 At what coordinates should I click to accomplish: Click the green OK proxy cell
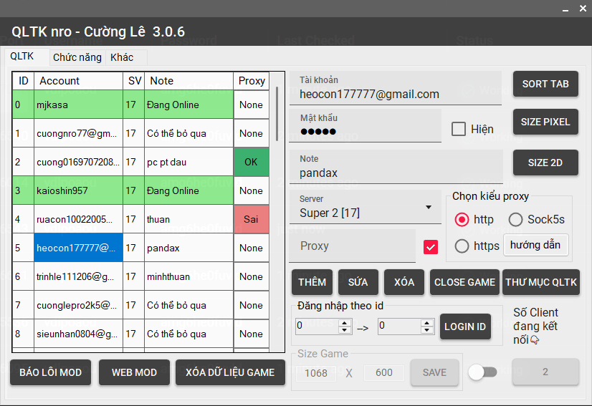click(252, 162)
